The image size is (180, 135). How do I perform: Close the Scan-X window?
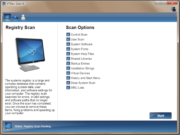pyautogui.click(x=172, y=3)
